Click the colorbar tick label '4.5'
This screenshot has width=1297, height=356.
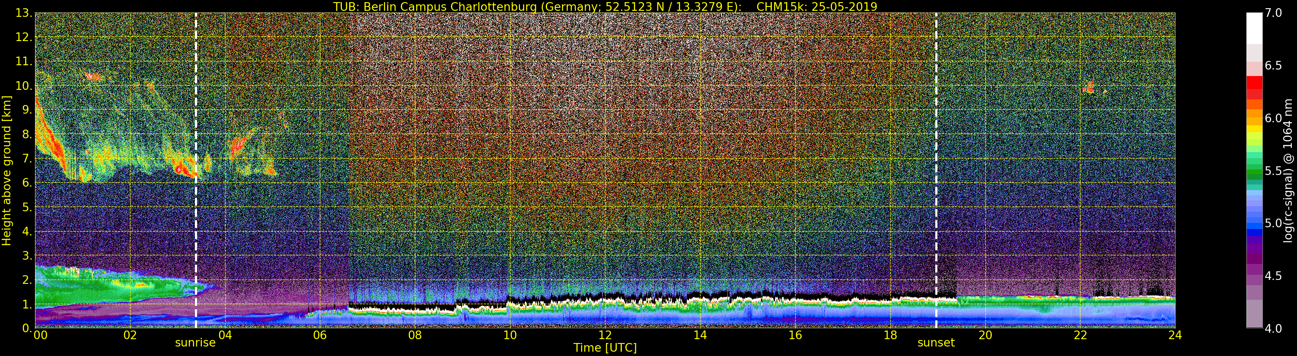coord(1273,276)
